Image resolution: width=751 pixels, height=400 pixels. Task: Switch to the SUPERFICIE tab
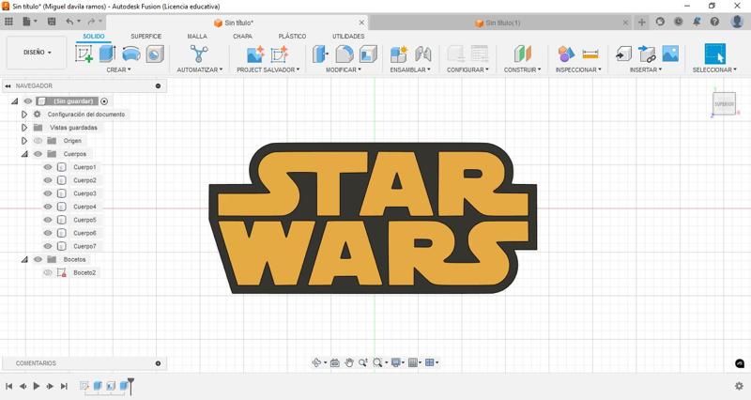[146, 37]
